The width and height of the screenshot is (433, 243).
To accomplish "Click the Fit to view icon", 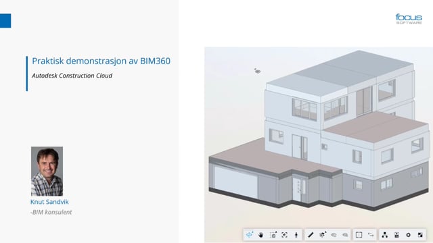I will [284, 235].
